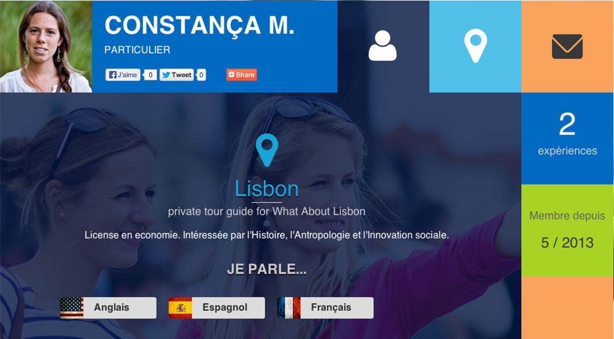614x339 pixels.
Task: Open the envelope message tile
Action: click(x=567, y=46)
